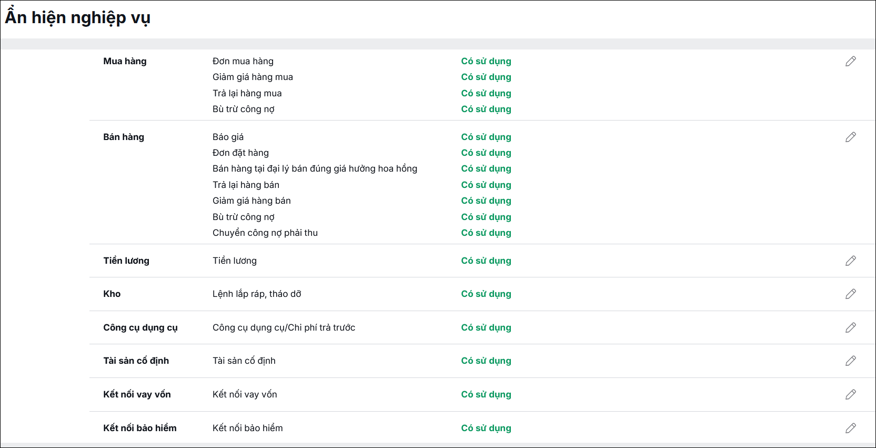The image size is (876, 448).
Task: Select the Giảm giá hàng mua item
Action: tap(253, 77)
